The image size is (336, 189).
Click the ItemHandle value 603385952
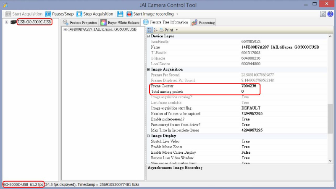251,42
